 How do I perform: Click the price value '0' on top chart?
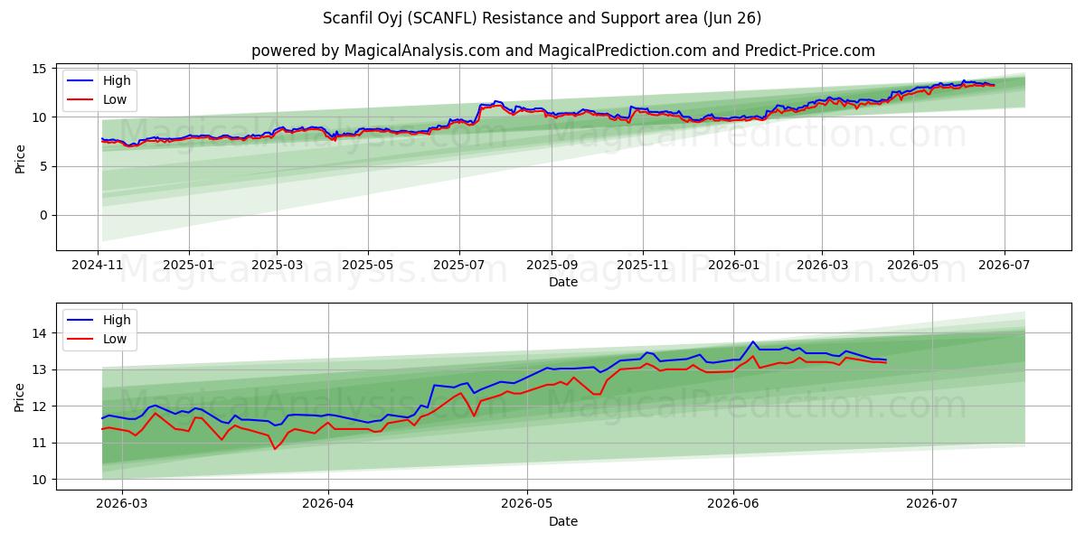(45, 215)
